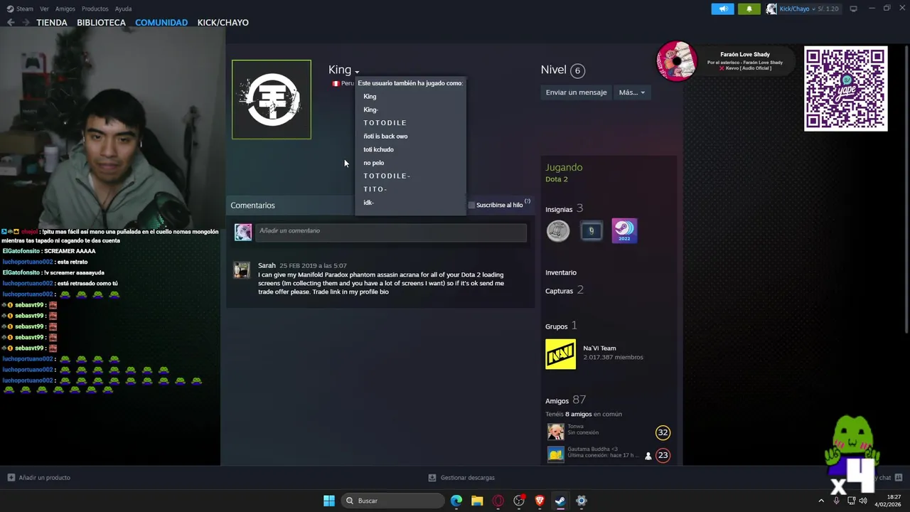The height and width of the screenshot is (512, 910).
Task: Click the Steam taskbar icon
Action: coord(560,501)
